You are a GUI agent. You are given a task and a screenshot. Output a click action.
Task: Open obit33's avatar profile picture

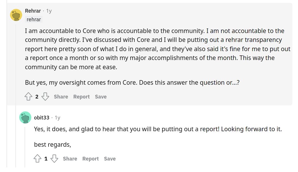pos(25,117)
